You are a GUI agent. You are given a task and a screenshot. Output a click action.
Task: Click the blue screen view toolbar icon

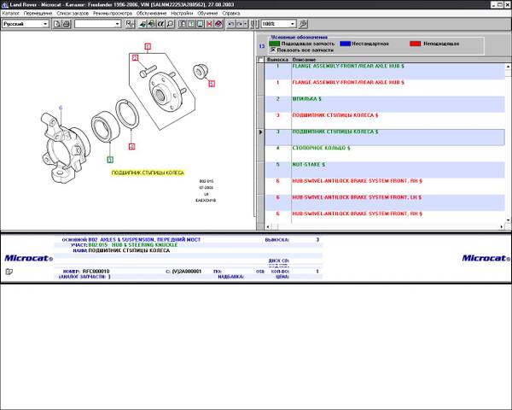tap(201, 24)
